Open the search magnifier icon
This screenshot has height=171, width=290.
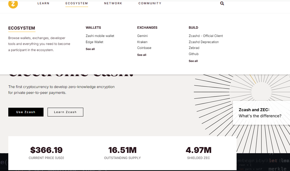point(222,4)
